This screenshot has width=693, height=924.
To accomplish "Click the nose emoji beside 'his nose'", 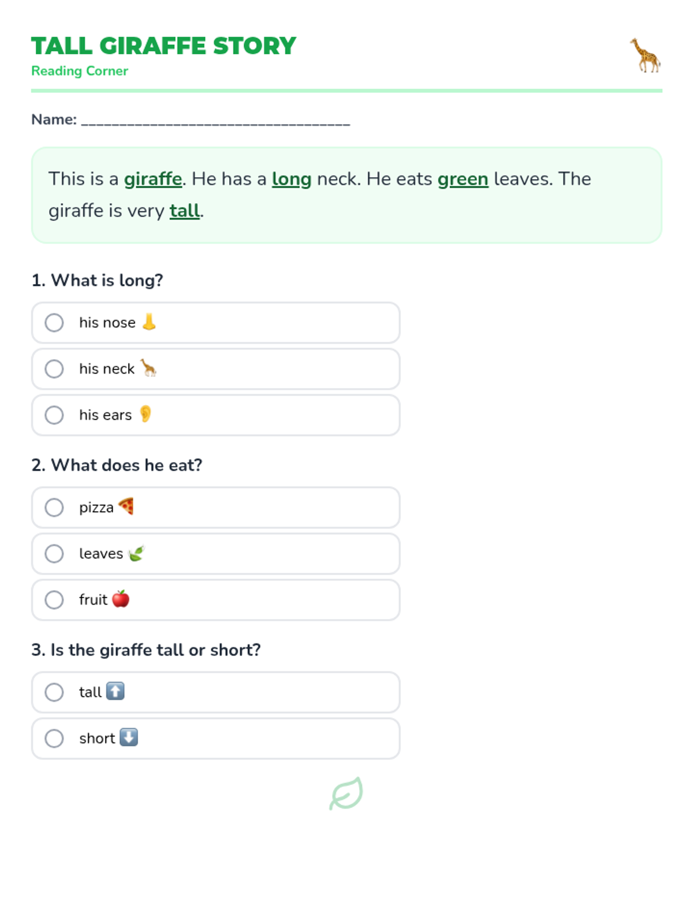I will coord(149,322).
